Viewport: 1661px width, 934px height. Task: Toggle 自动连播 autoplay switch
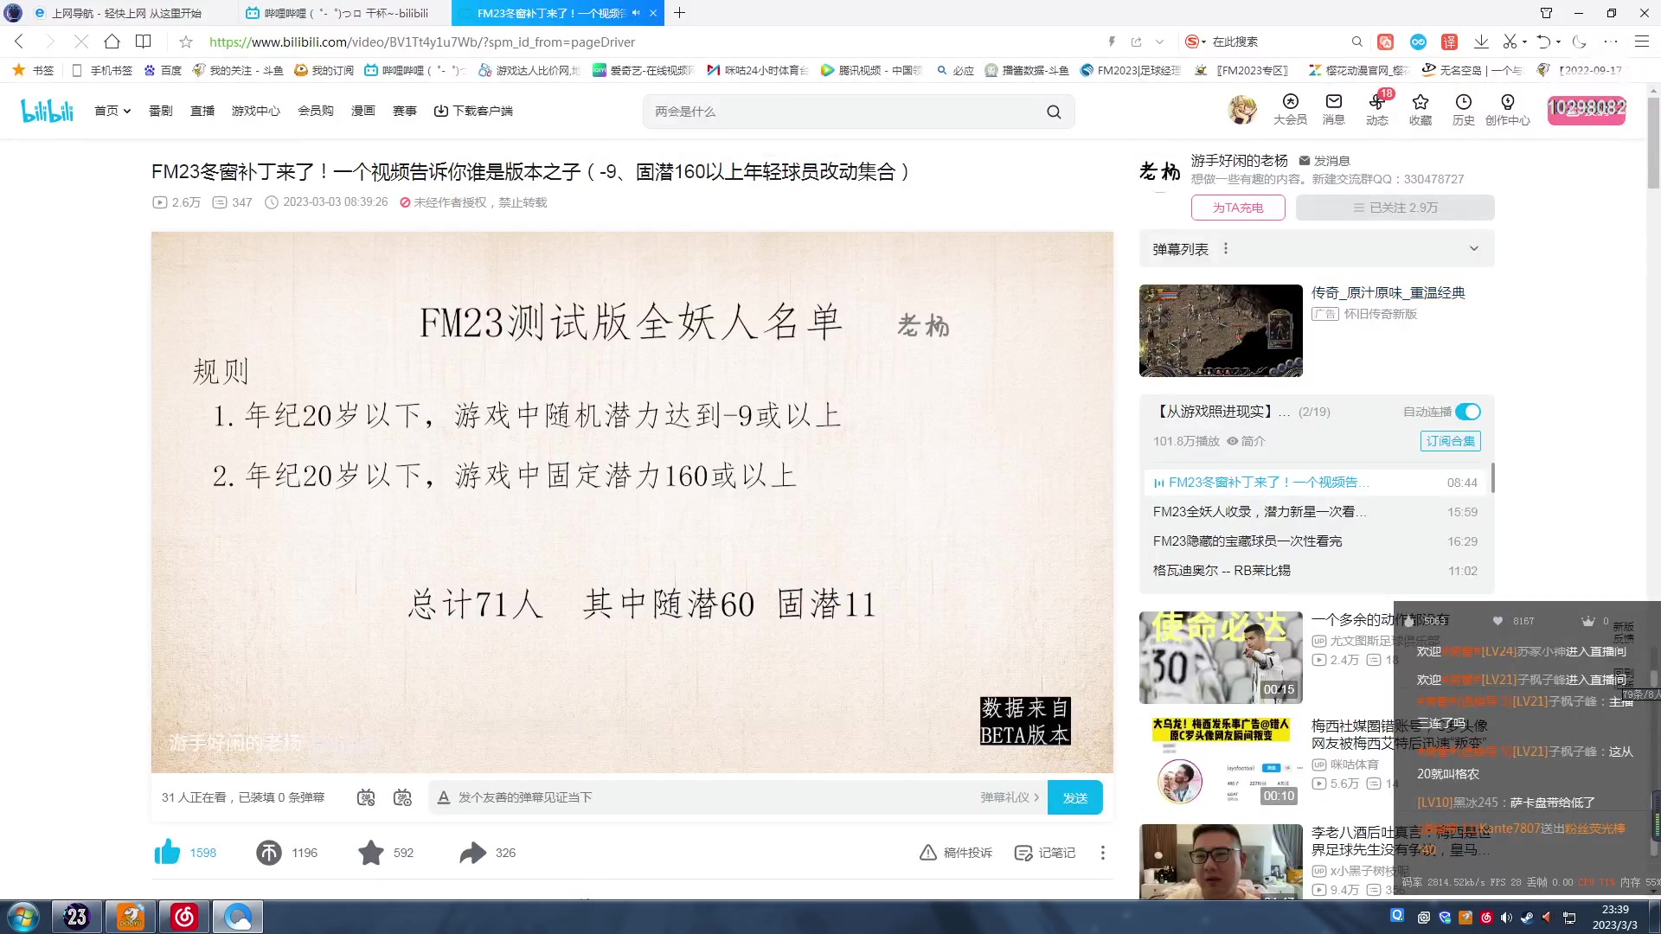[1468, 412]
